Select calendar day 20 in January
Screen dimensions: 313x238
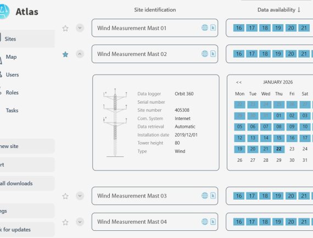253,149
